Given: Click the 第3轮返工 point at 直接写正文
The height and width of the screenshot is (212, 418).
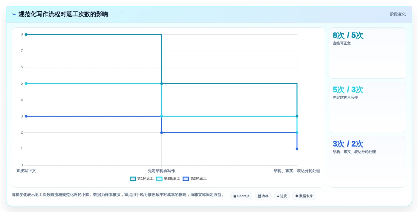Looking at the screenshot, I should tap(26, 116).
